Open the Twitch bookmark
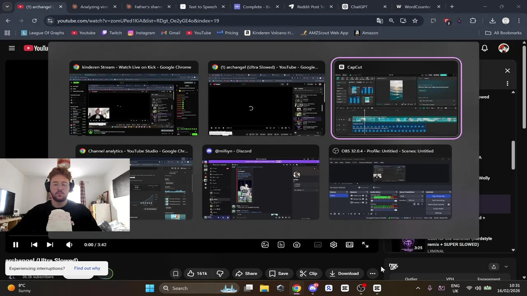The image size is (527, 296). [112, 33]
